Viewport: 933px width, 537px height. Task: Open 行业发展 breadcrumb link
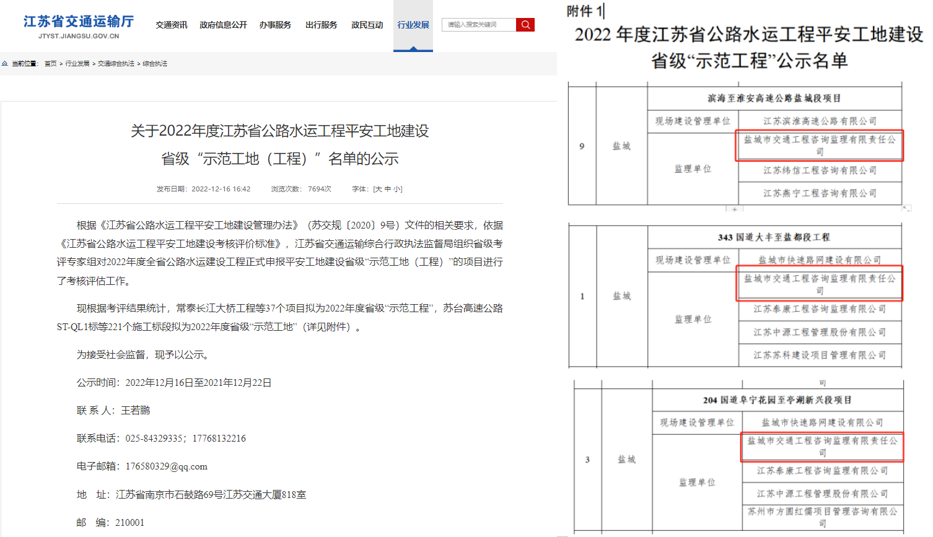pyautogui.click(x=77, y=64)
